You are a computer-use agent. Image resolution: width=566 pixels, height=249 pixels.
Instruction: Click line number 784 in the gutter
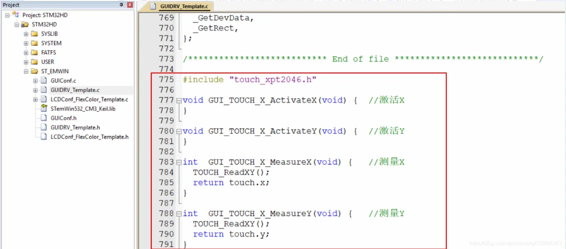coord(166,172)
